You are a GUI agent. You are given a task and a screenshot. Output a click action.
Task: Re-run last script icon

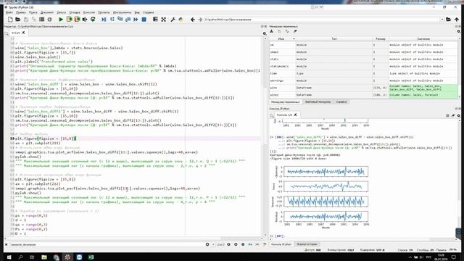click(93, 20)
